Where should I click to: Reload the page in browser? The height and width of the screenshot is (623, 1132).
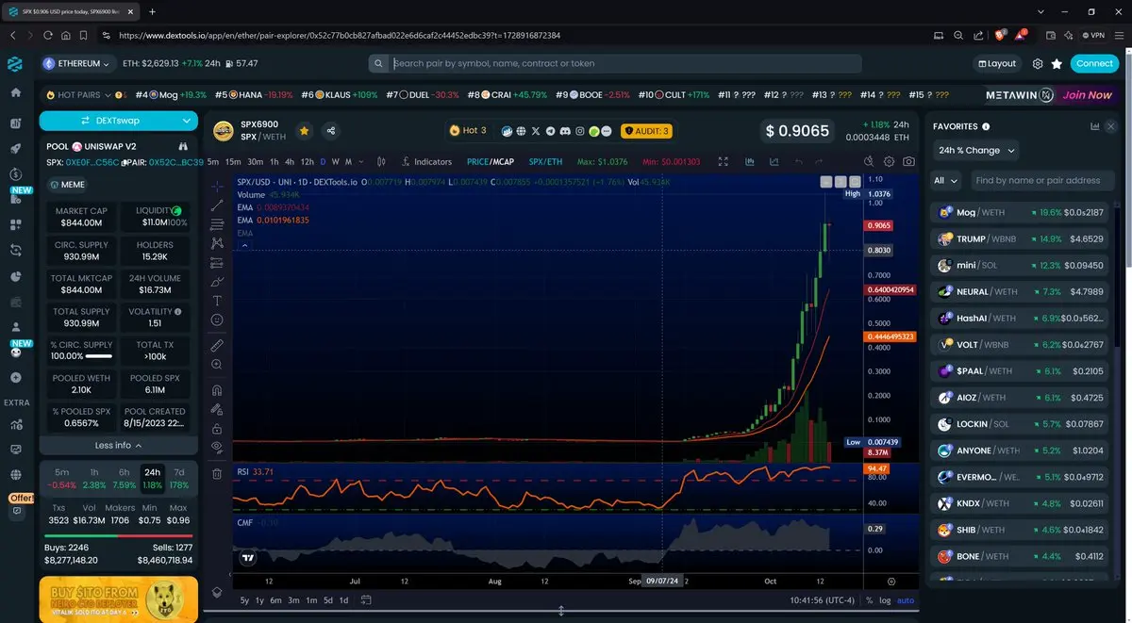(x=48, y=36)
